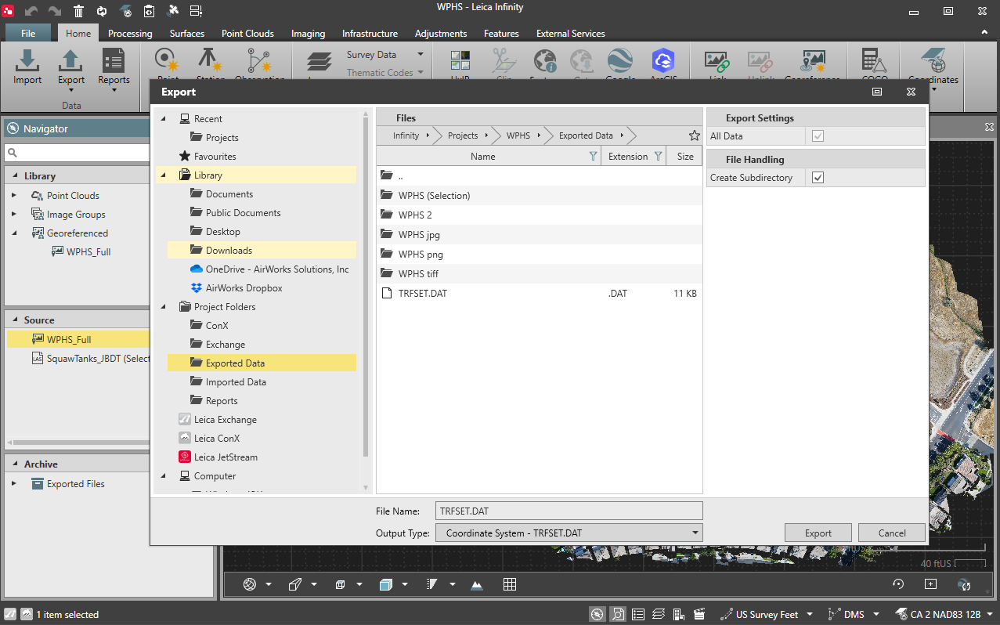Toggle the Create Subdirectory checkbox
1000x625 pixels.
[818, 178]
